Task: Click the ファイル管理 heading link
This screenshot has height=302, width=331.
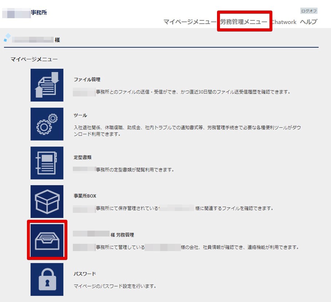Action: click(87, 80)
